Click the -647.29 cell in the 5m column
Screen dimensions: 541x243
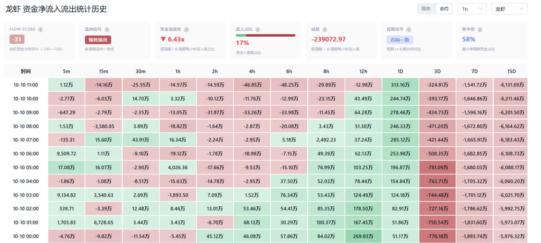(x=66, y=112)
